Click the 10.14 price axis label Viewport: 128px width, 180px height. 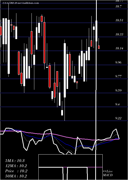pos(119,48)
